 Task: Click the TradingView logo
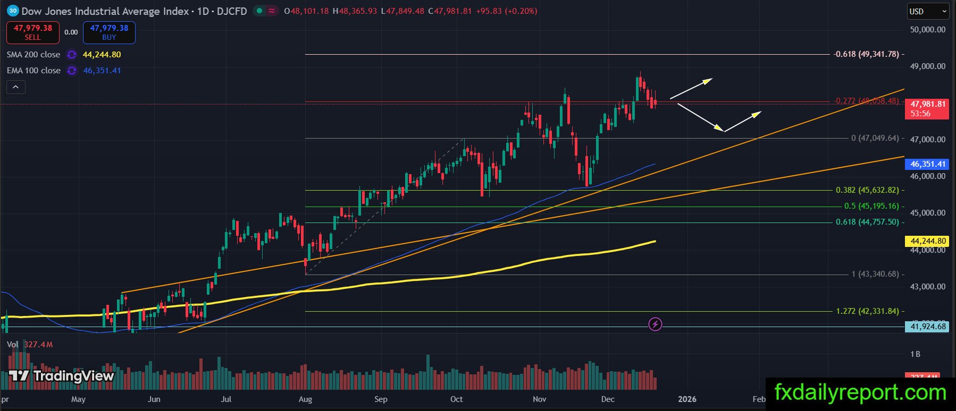click(61, 376)
